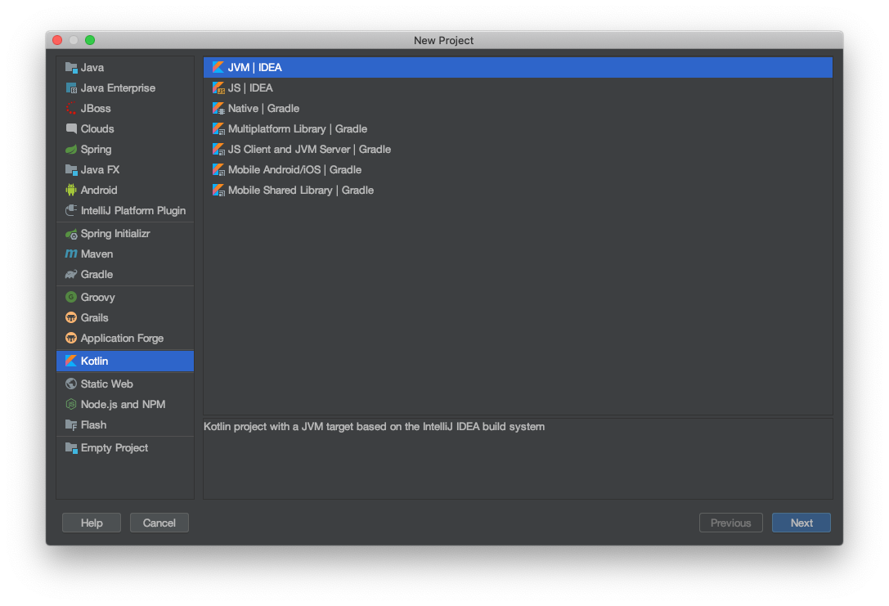This screenshot has width=889, height=606.
Task: Click the Static Web globe icon
Action: pyautogui.click(x=71, y=384)
